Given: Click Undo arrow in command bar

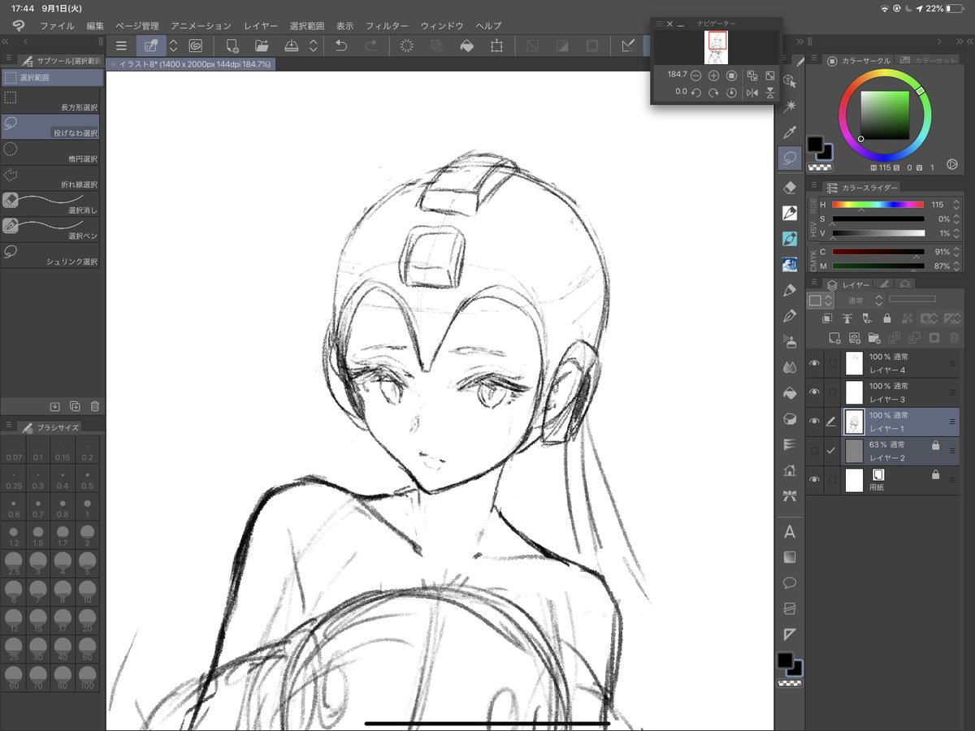Looking at the screenshot, I should point(341,46).
